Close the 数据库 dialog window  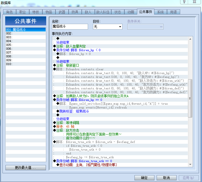pyautogui.click(x=195, y=2)
